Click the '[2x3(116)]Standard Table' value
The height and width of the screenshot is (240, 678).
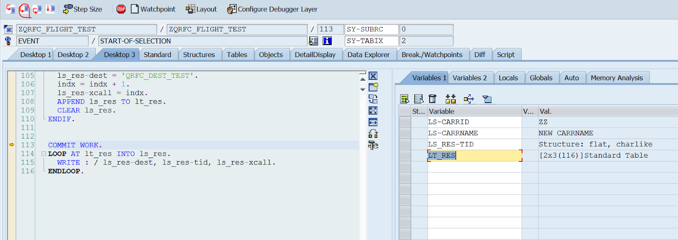click(593, 155)
